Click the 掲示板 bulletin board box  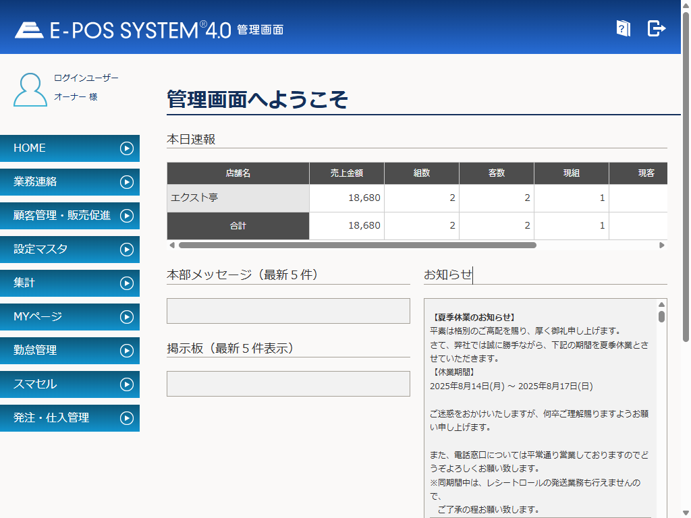[x=288, y=384]
